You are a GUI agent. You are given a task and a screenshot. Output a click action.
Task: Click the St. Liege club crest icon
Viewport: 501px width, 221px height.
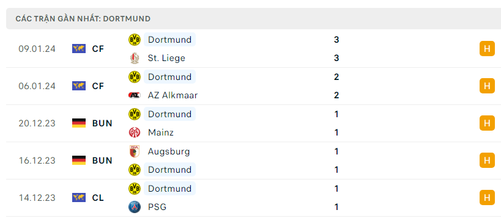(x=135, y=58)
